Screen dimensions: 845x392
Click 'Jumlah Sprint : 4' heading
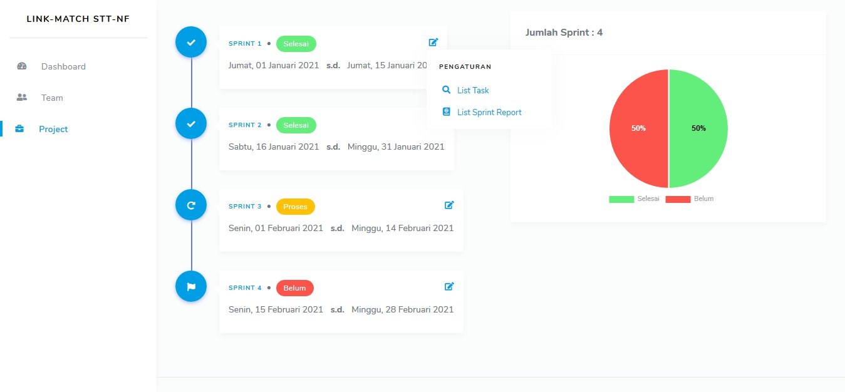pyautogui.click(x=564, y=32)
